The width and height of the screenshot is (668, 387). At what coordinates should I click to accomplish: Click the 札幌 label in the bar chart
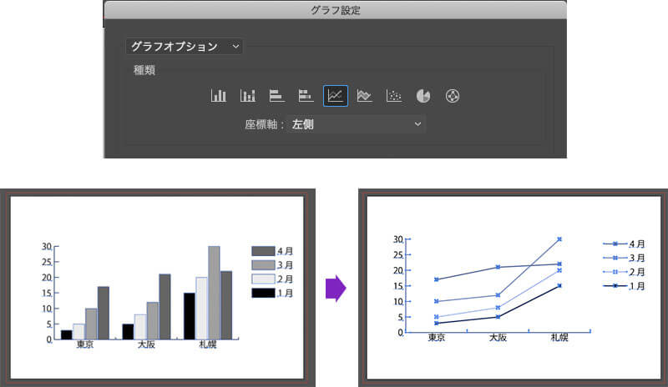pos(208,344)
